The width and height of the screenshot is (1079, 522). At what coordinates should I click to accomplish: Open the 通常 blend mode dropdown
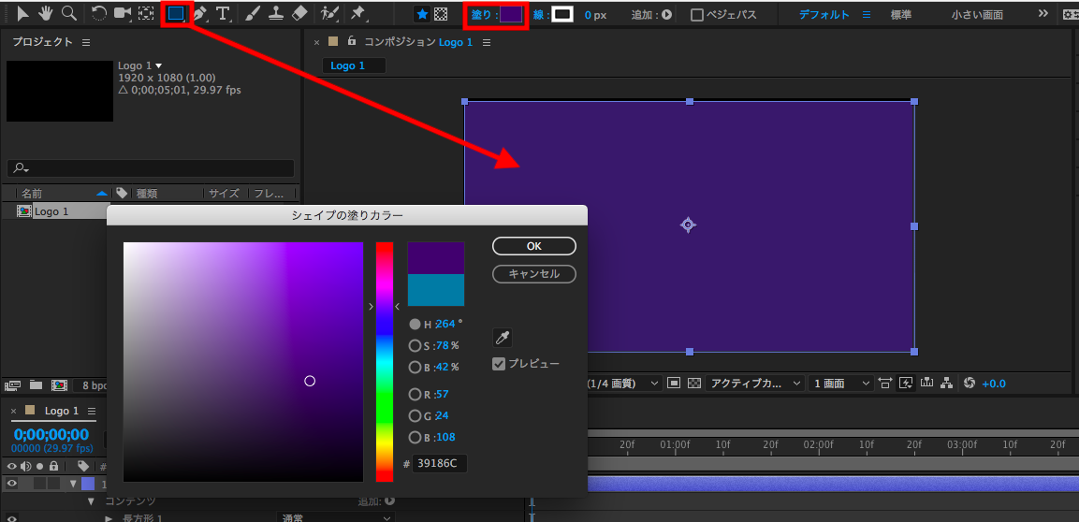point(336,518)
